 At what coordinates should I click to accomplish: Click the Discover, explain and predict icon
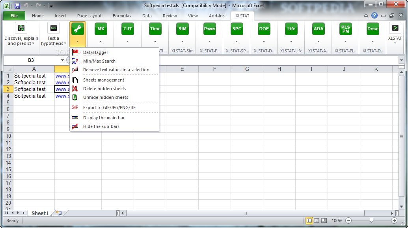[x=21, y=28]
